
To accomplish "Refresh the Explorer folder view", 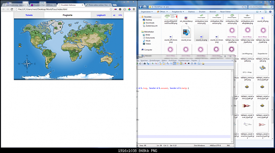I will 246,7.
